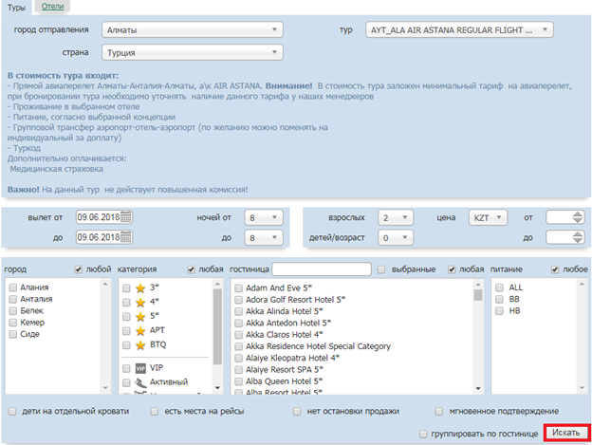
Task: Toggle the гостиница любая checkbox
Action: [452, 269]
